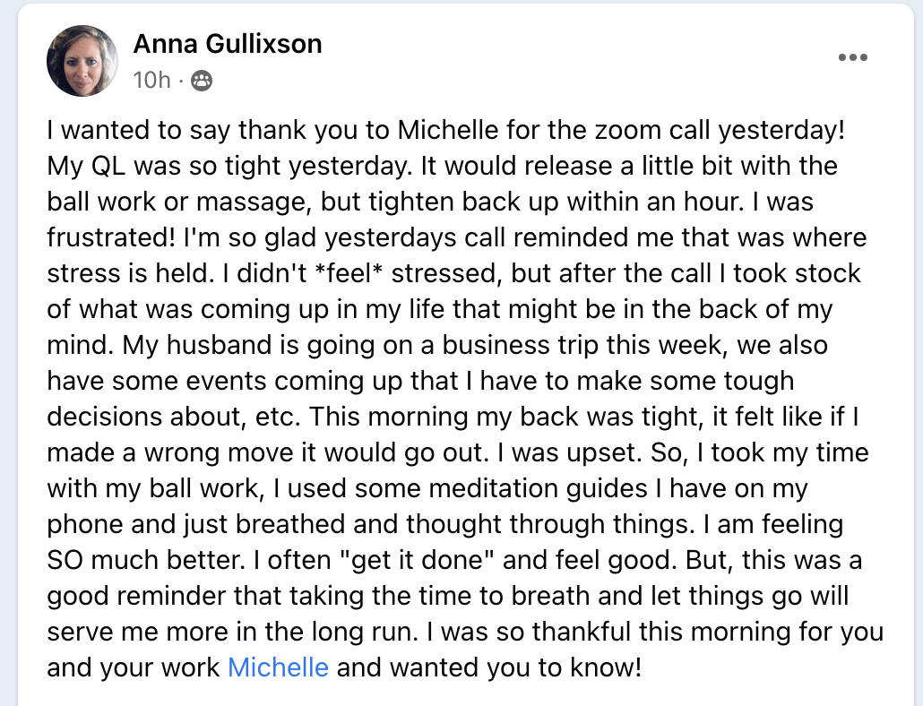Screen dimensions: 923x706
Task: Open Anna Gullixson's profile picture
Action: point(82,61)
